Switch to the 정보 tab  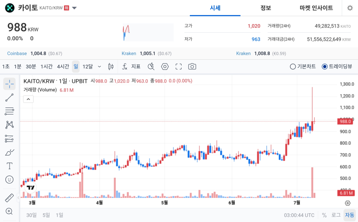pos(266,8)
